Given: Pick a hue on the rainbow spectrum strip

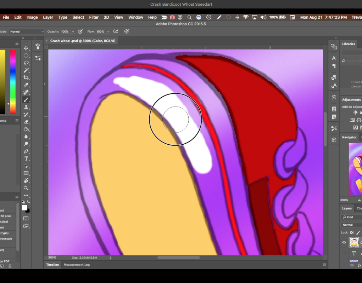Looking at the screenshot, I should click(x=13, y=82).
